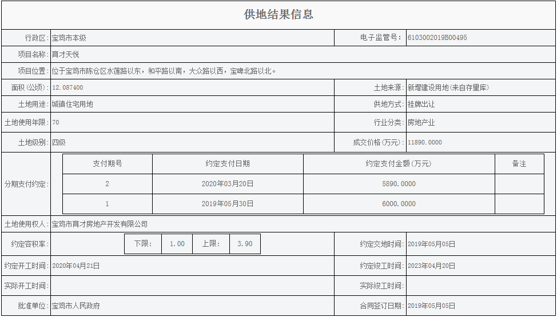The height and width of the screenshot is (317, 557).
Task: Click the value 新增建设用地(来自存量库)
Action: pyautogui.click(x=448, y=88)
